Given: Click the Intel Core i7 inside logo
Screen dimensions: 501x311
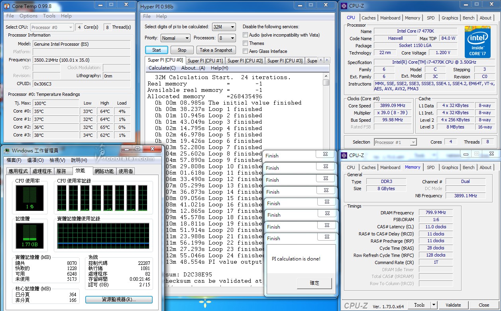Looking at the screenshot, I should (477, 42).
